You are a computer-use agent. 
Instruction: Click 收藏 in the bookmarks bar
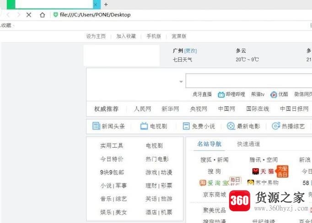click(6, 26)
